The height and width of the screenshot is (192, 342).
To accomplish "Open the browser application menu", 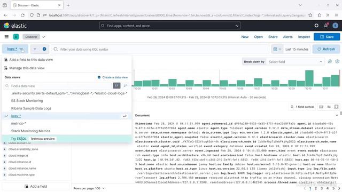I will [x=336, y=15].
